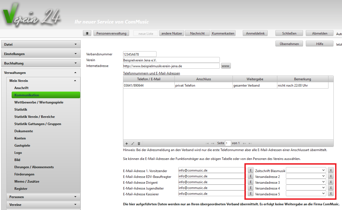Clear Zeitschrift Blasmusik with X button
The width and height of the screenshot is (342, 210).
point(331,170)
